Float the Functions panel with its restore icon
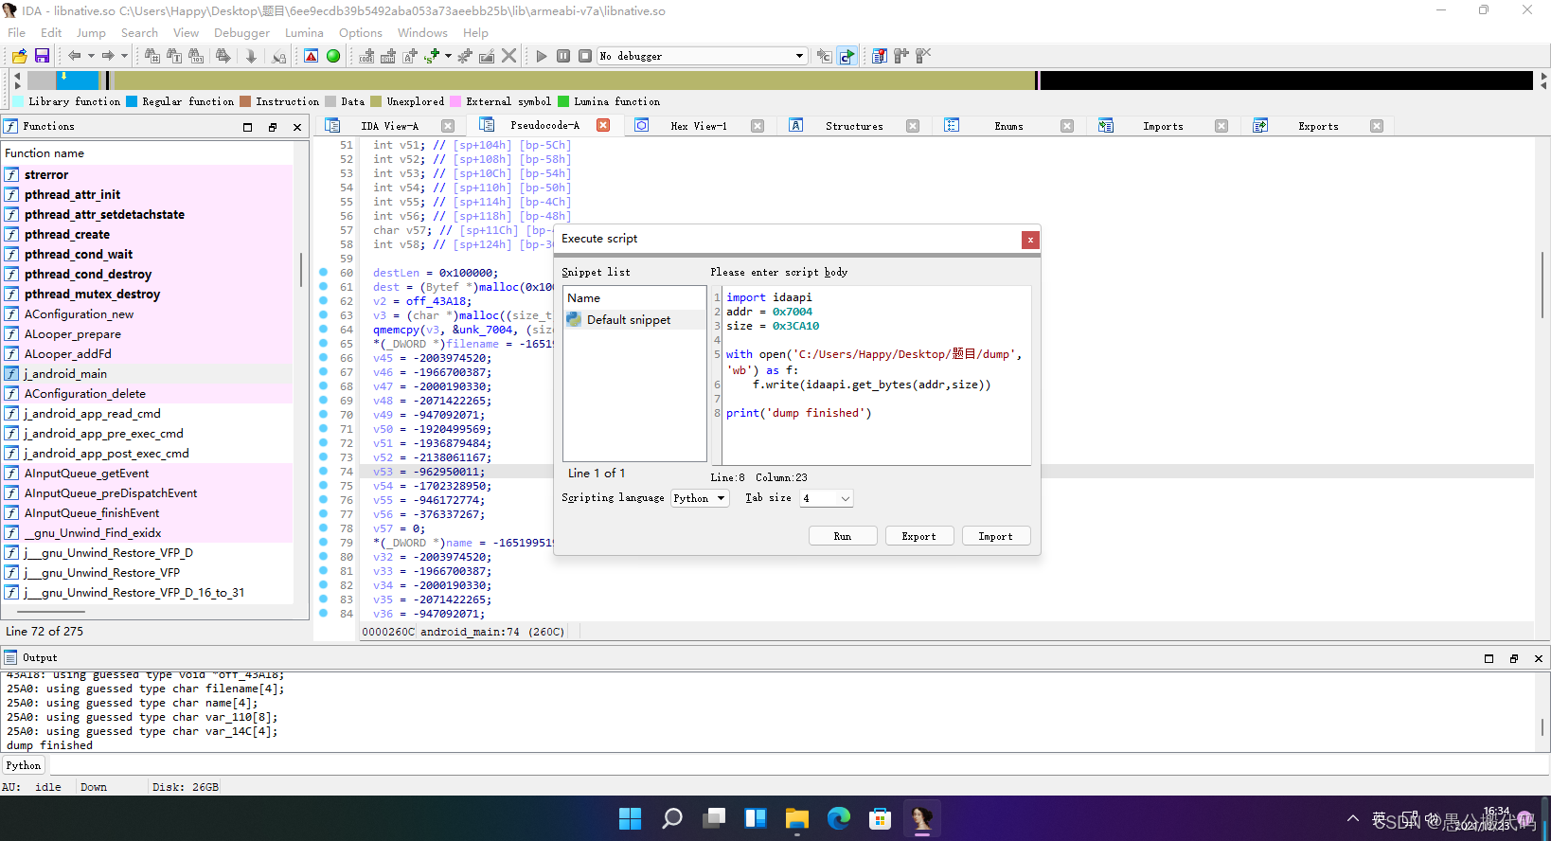Image resolution: width=1551 pixels, height=841 pixels. pyautogui.click(x=273, y=127)
